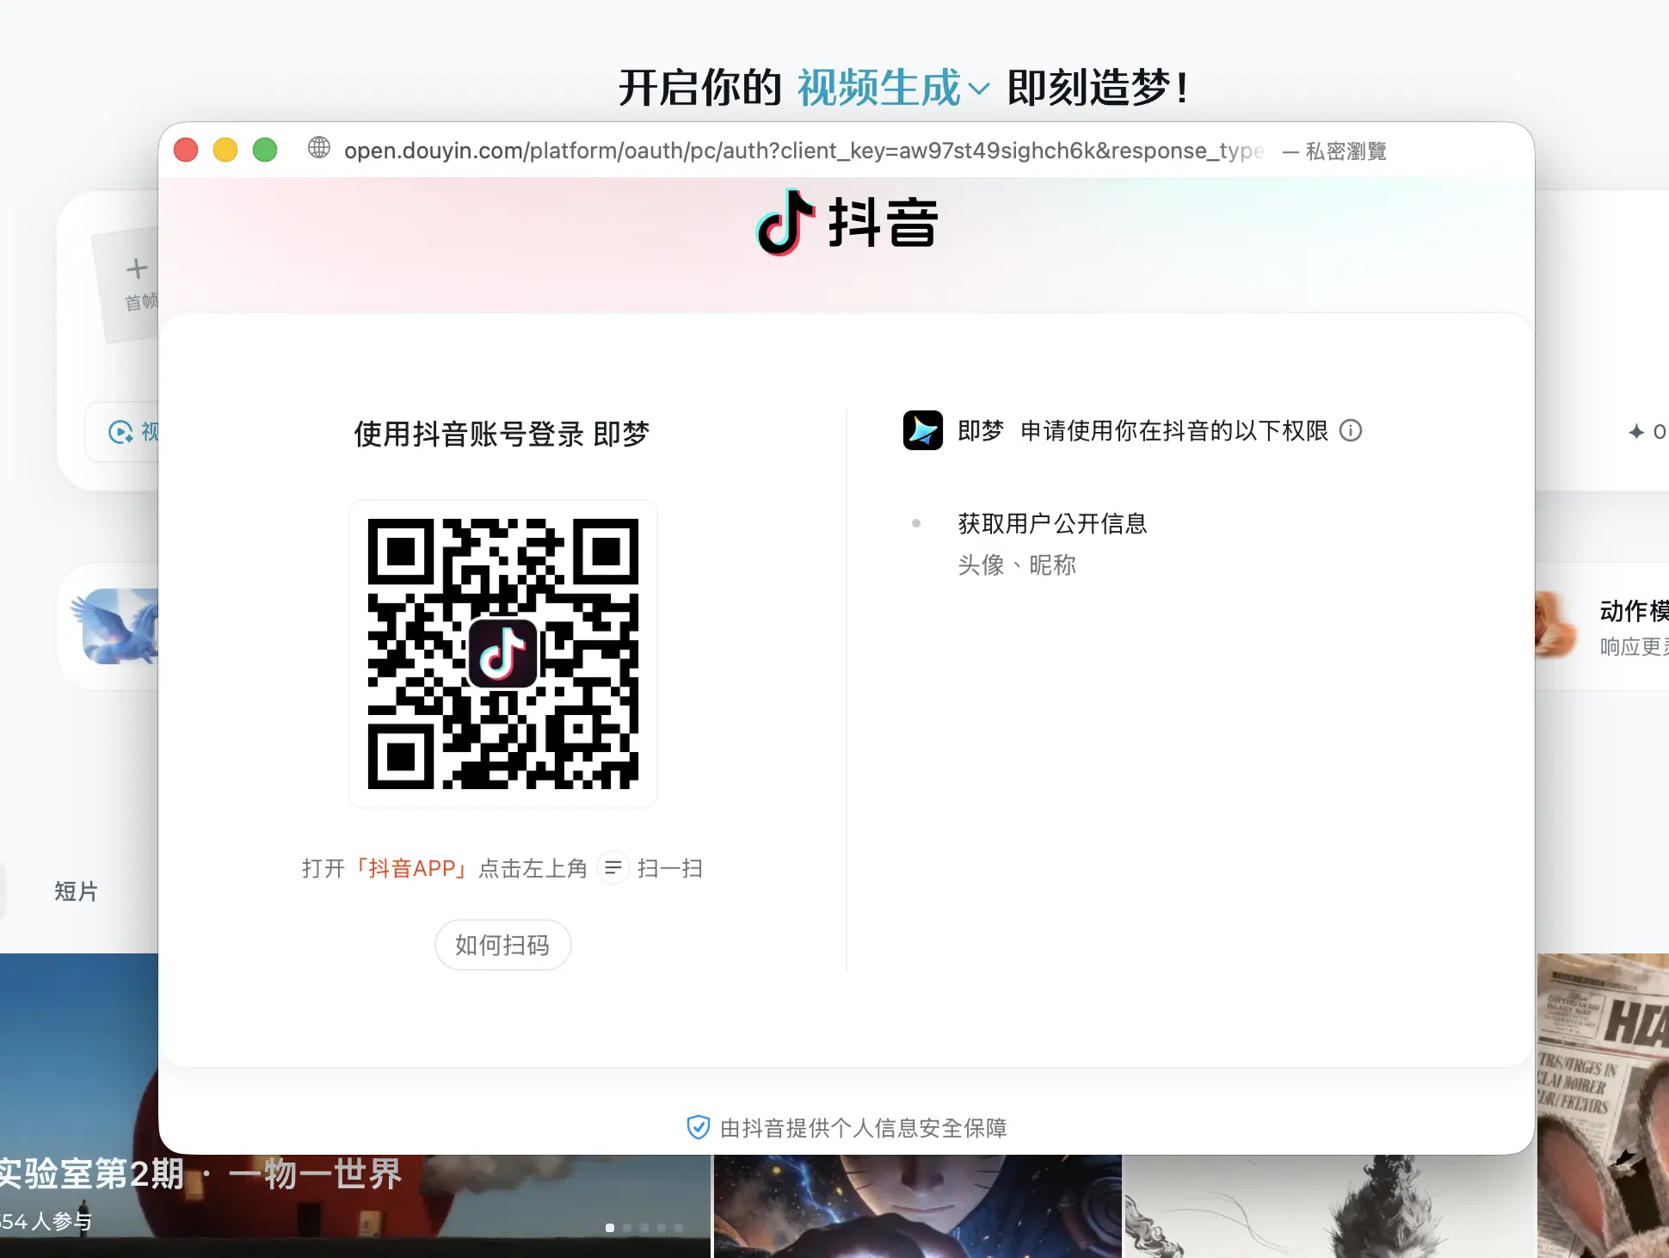This screenshot has height=1258, width=1669.
Task: Open the ink-painting figure thumbnail
Action: 1330,1206
